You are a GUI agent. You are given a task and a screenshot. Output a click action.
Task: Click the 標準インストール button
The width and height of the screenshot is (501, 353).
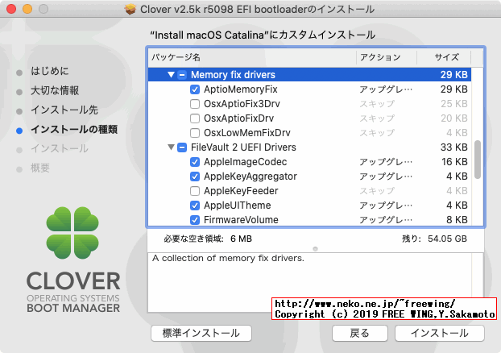(201, 333)
